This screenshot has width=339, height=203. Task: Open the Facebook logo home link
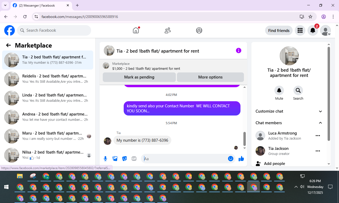[10, 30]
